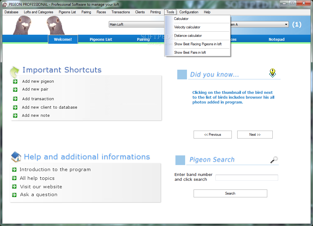
Task: Click the green arrow beside Add new pigeon
Action: [x=15, y=81]
